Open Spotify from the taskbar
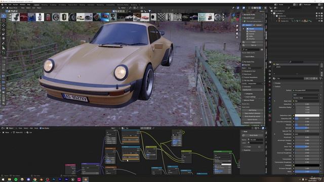Screen dimensions: 324x182 coord(16,179)
